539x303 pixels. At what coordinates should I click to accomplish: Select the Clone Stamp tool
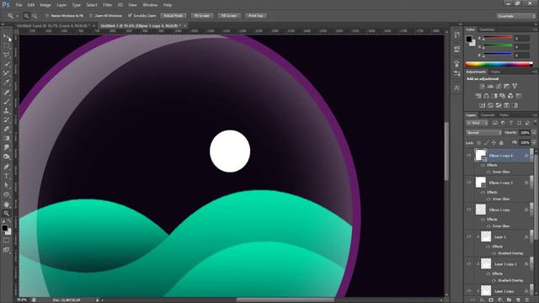[x=7, y=110]
